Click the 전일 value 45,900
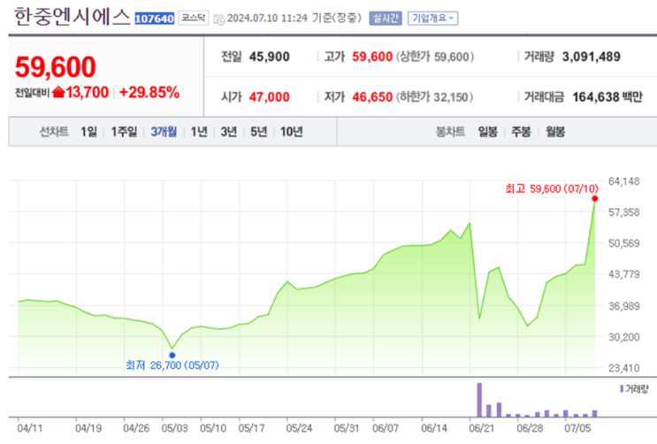The width and height of the screenshot is (657, 444). click(269, 57)
